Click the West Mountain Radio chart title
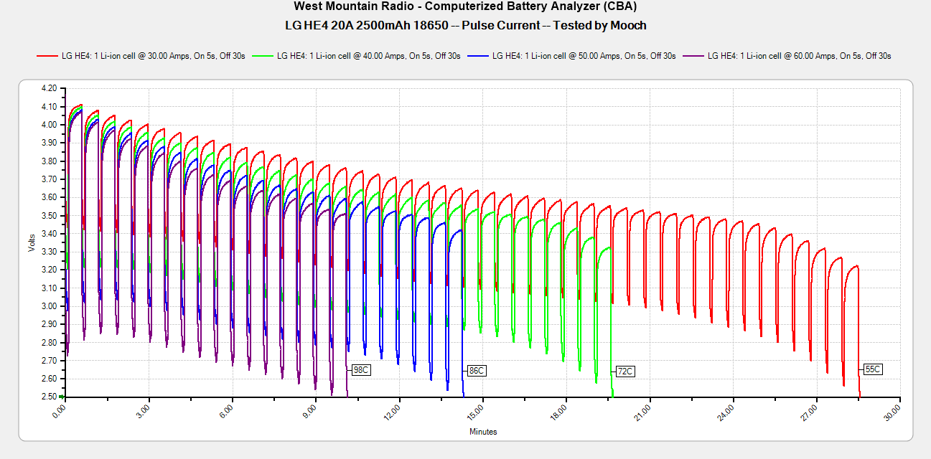Image resolution: width=931 pixels, height=459 pixels. 465,6
